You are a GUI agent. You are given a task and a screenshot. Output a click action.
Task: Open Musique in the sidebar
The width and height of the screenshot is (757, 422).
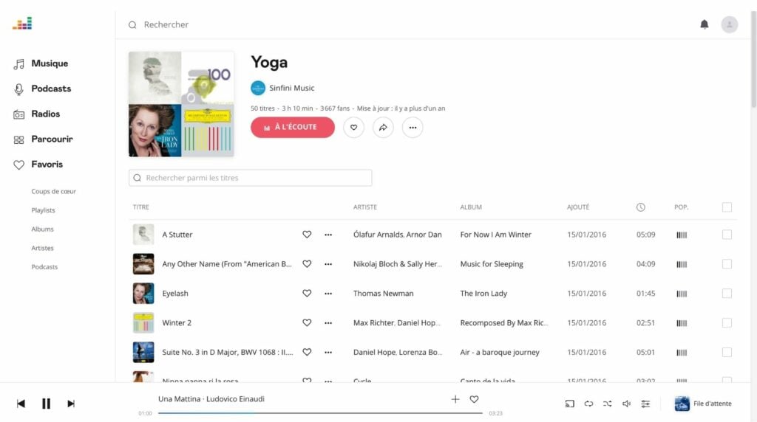pos(41,63)
